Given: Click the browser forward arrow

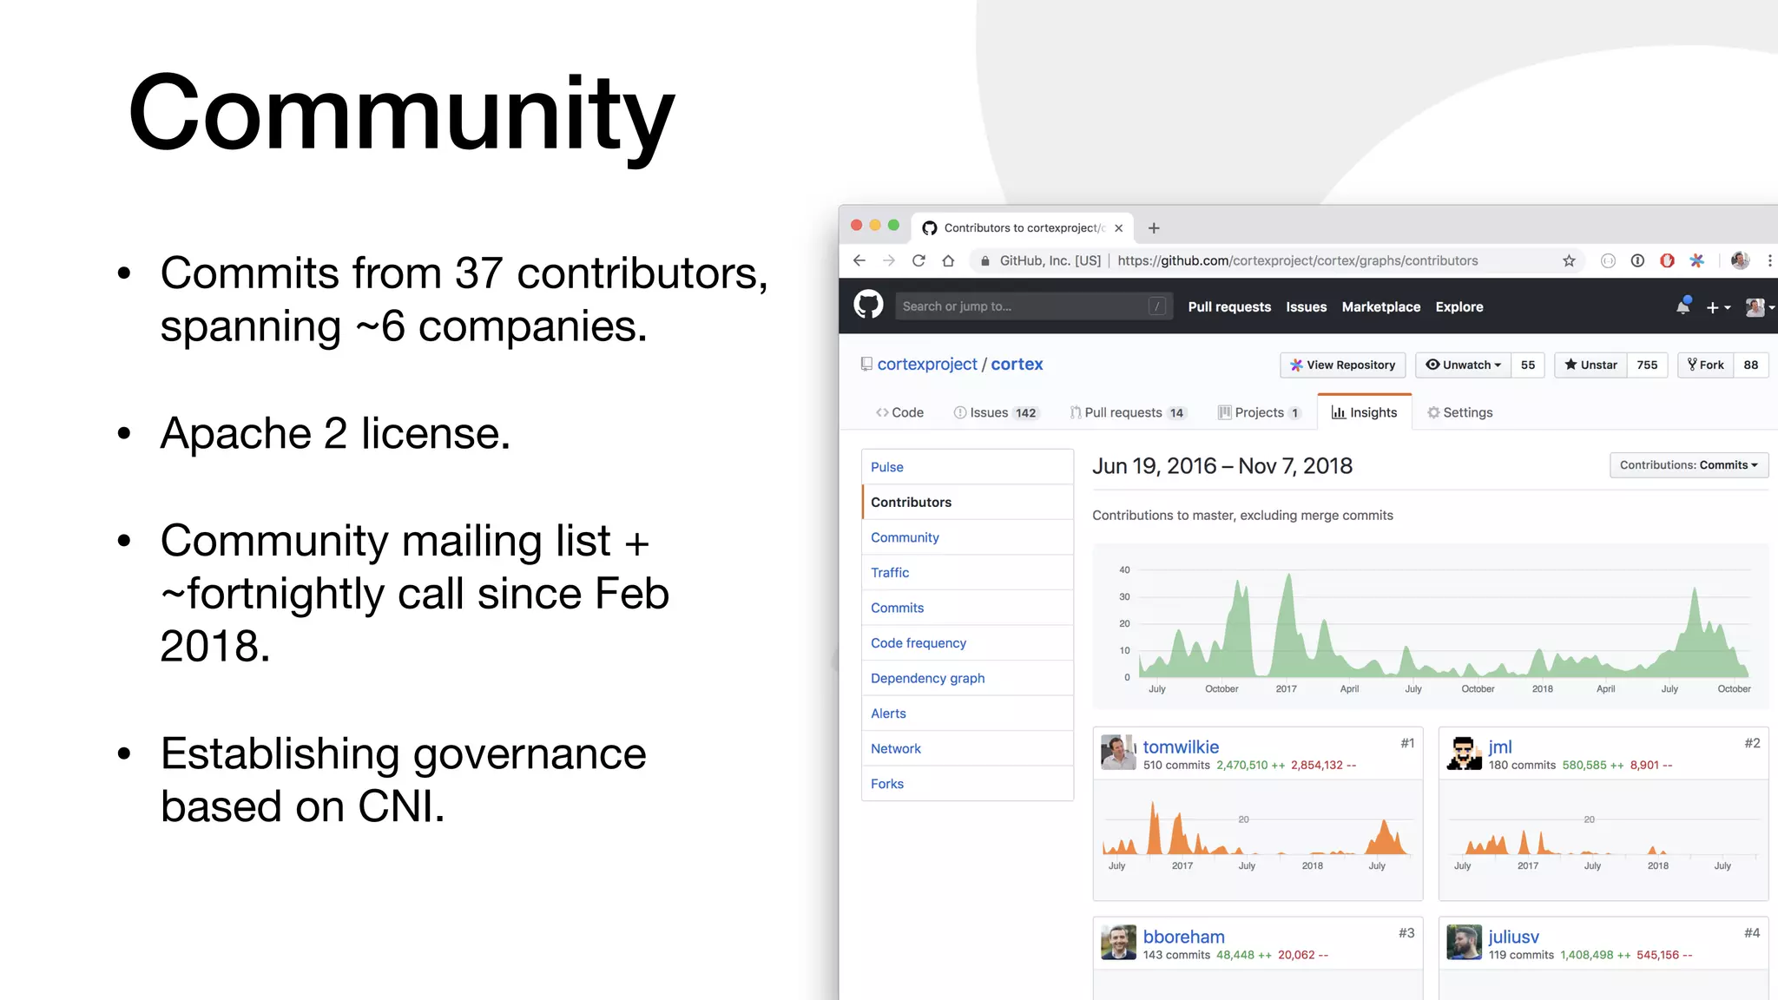Looking at the screenshot, I should tap(889, 260).
